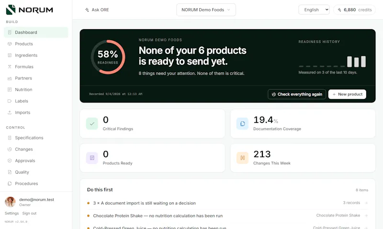Open Partners in sidebar

tap(36, 78)
